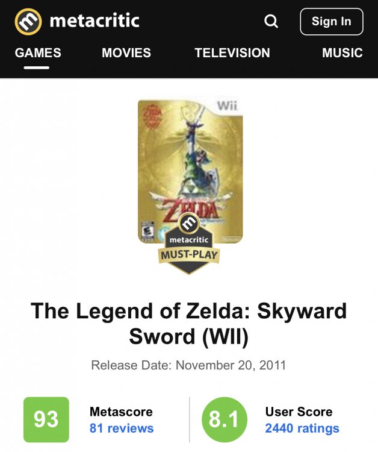Screen dimensions: 378x452
Task: Click the Metacritic yellow circle logo icon
Action: pos(28,22)
